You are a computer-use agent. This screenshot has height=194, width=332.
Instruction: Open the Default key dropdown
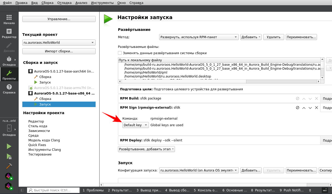click(136, 125)
